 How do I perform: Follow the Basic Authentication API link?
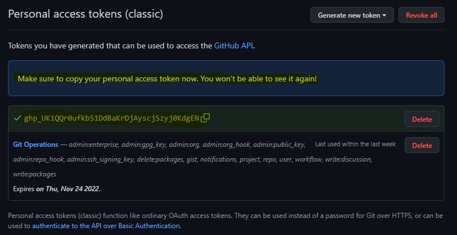[x=106, y=226]
